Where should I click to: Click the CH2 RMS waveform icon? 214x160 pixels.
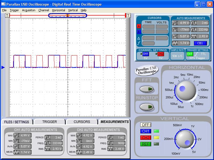point(110,149)
